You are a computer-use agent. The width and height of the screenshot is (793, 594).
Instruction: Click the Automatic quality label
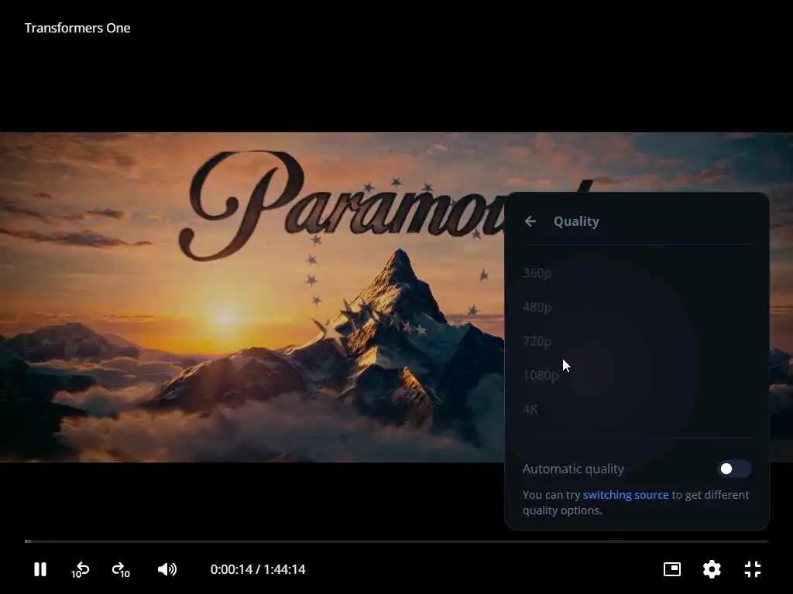[x=573, y=469]
